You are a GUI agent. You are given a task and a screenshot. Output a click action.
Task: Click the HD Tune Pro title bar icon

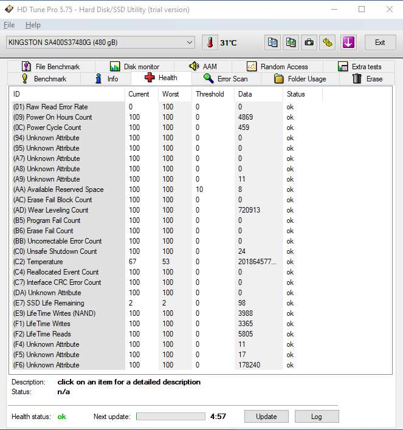(9, 9)
